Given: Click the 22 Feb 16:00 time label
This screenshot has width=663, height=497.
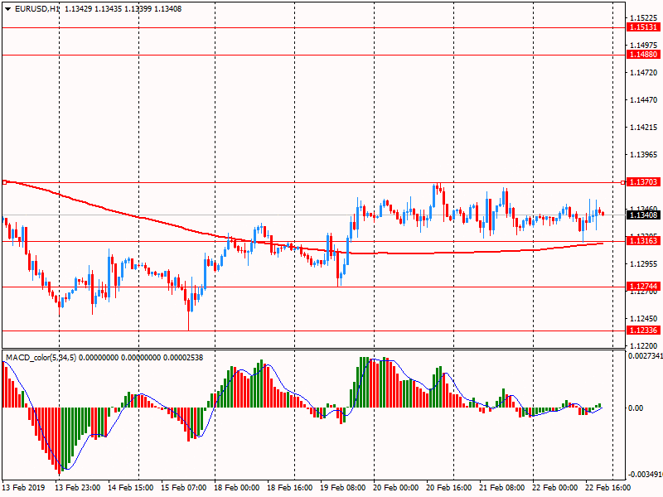Looking at the screenshot, I should coord(610,489).
